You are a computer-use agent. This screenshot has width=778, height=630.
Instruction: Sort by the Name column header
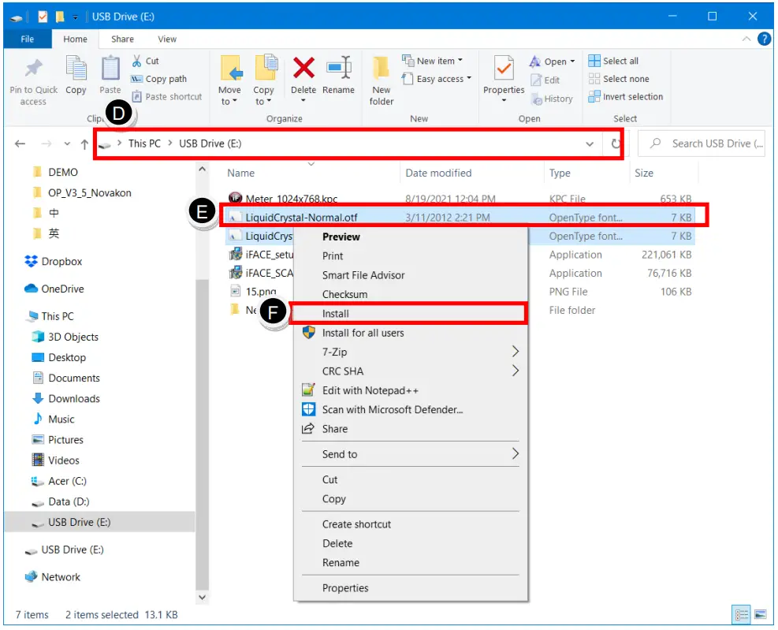tap(240, 173)
